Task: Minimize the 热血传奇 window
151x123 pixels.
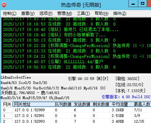Action: (x=133, y=4)
